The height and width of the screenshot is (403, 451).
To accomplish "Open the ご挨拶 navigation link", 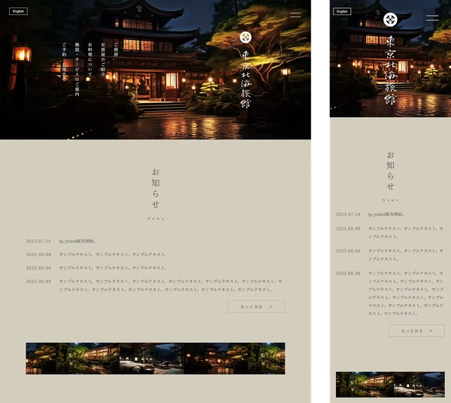I will coord(116,50).
